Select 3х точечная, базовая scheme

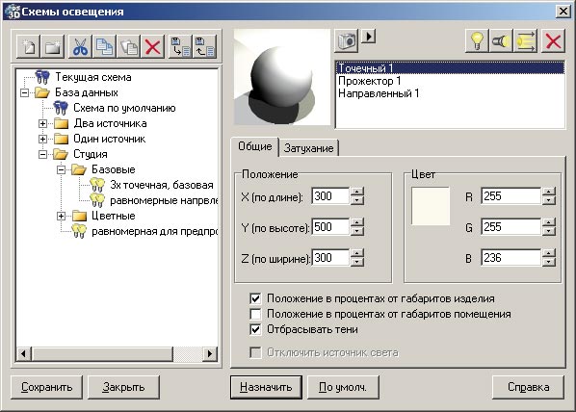point(161,185)
